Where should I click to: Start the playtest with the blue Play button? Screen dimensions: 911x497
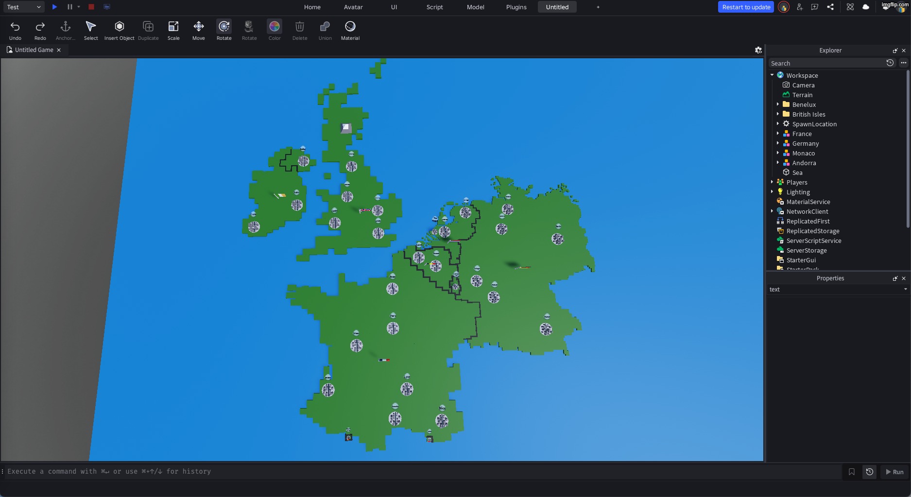(55, 7)
